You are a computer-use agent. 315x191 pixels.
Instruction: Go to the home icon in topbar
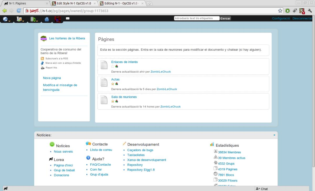(47, 19)
